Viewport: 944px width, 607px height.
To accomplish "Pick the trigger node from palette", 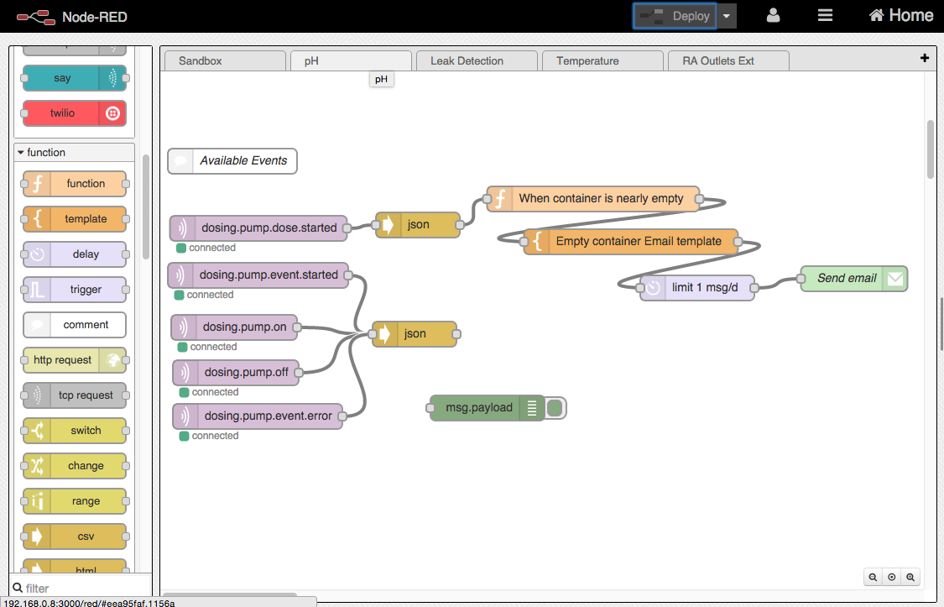I will click(75, 290).
